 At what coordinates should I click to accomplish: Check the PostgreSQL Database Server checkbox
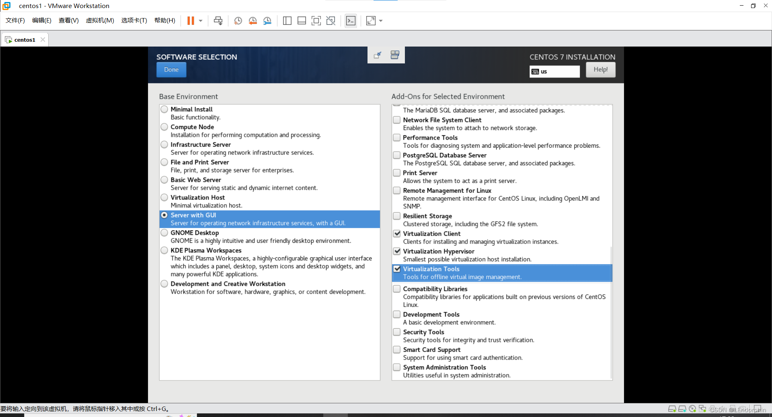tap(397, 155)
